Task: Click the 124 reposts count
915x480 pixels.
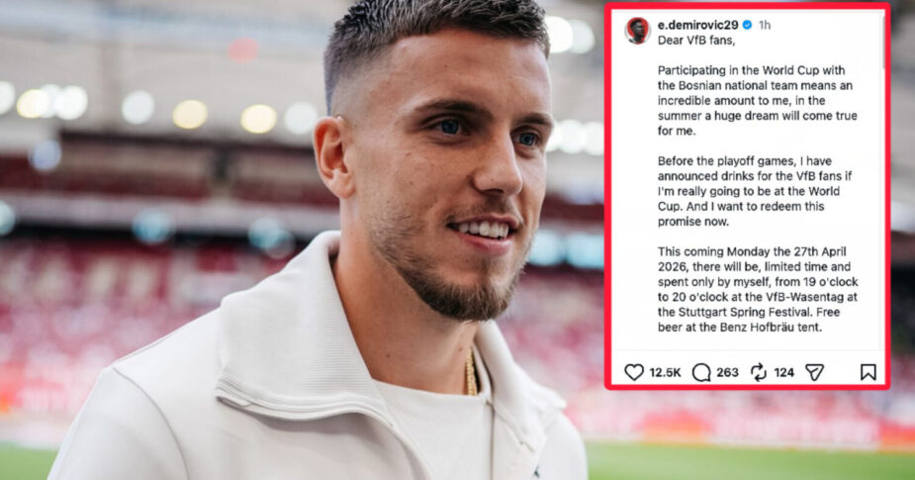Action: (783, 372)
